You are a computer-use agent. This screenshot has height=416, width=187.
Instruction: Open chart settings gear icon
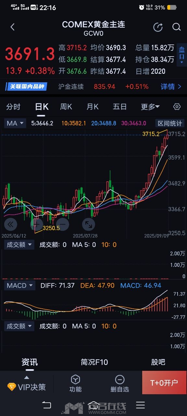click(177, 107)
